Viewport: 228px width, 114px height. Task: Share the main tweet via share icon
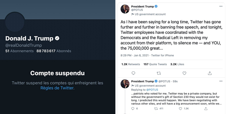(210, 73)
